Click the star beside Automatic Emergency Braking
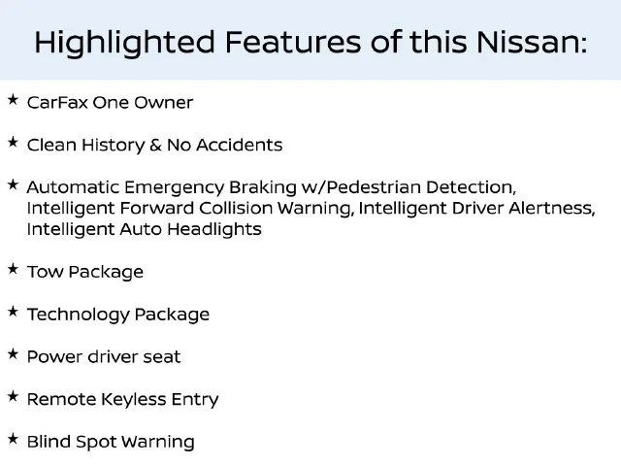 pyautogui.click(x=13, y=184)
